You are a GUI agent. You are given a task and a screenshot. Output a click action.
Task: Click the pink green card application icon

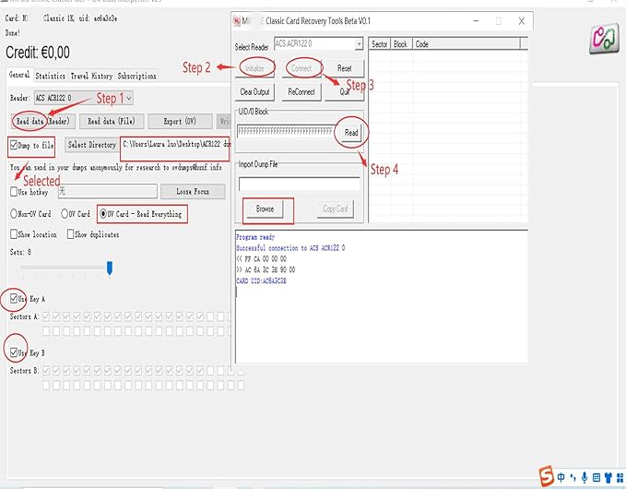coord(605,40)
